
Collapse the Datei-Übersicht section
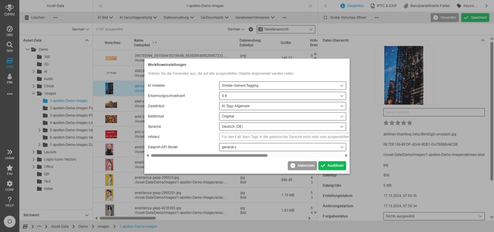[x=483, y=40]
